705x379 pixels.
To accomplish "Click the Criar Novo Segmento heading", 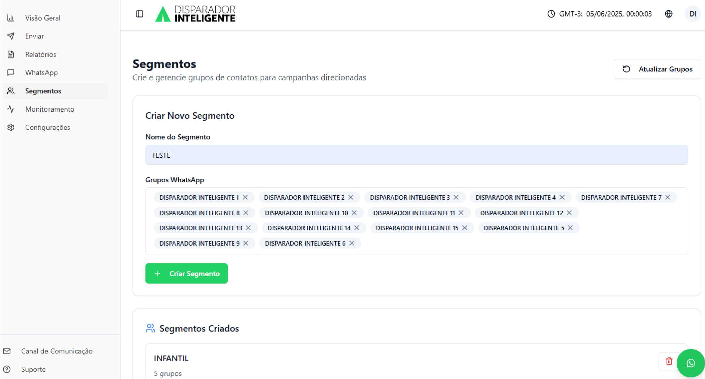I will [x=190, y=116].
